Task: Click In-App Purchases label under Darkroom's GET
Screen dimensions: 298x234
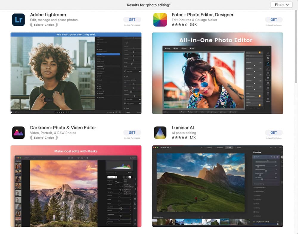Action: tap(132, 138)
